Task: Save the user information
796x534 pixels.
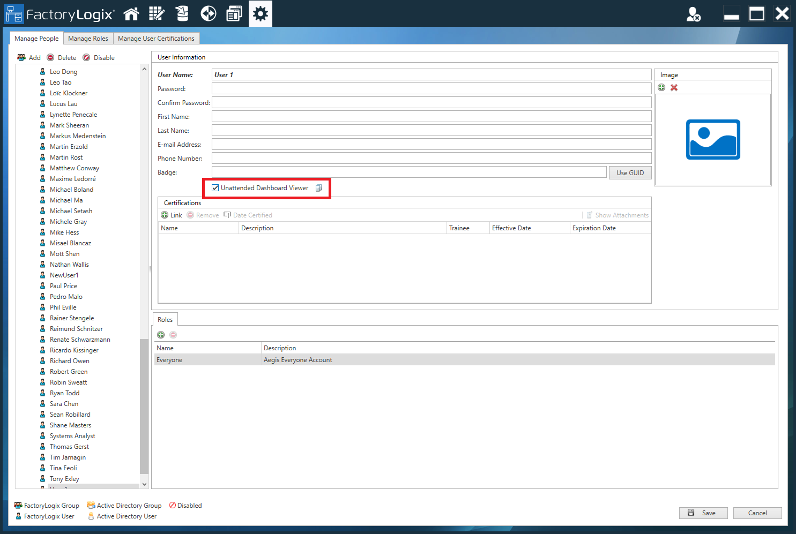Action: [703, 513]
